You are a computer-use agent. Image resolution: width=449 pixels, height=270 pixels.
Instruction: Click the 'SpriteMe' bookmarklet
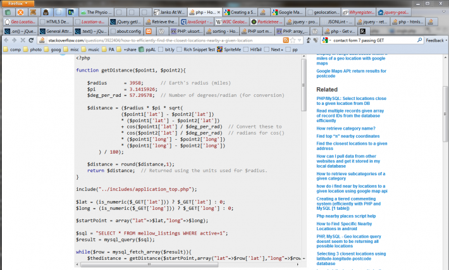click(229, 49)
